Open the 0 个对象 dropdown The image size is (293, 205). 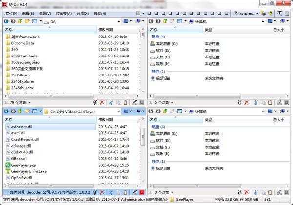(x=172, y=192)
